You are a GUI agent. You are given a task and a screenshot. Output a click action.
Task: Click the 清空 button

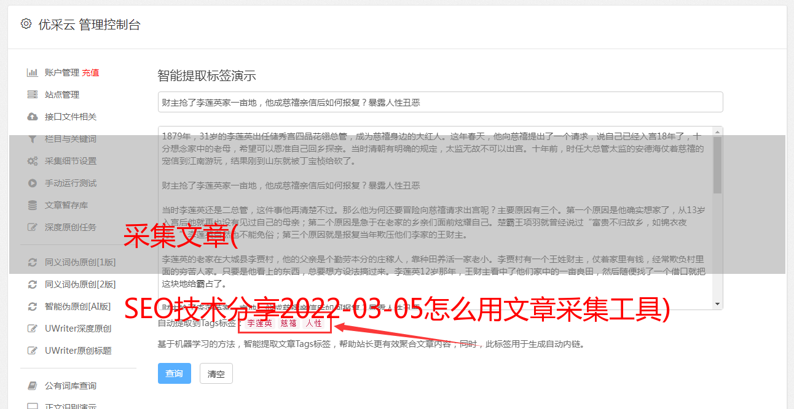216,373
